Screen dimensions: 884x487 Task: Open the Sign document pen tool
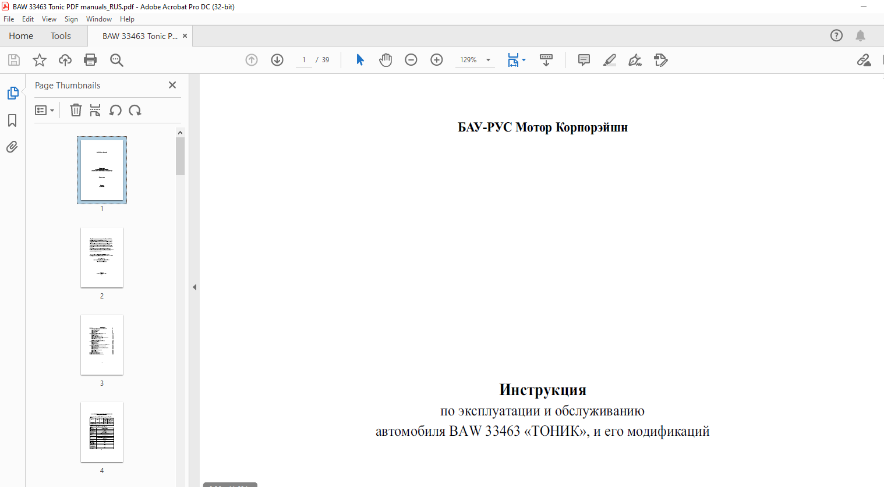coord(635,60)
